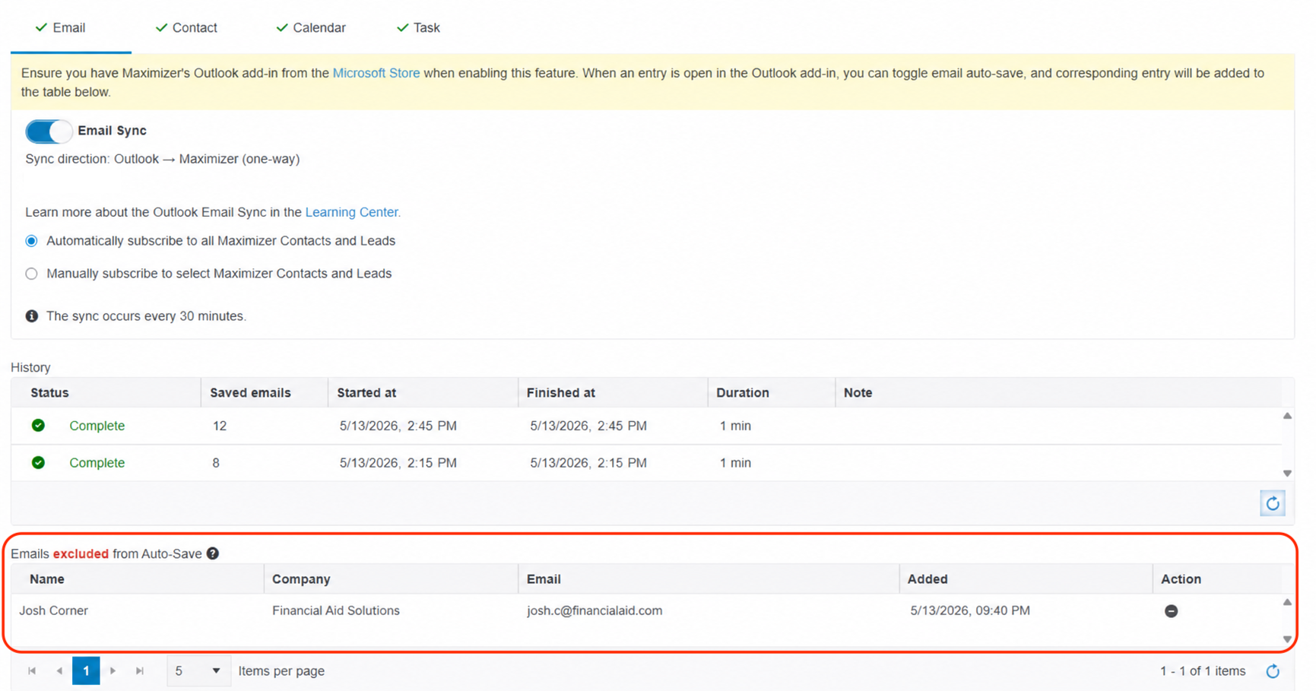Toggle the Email Sync switch off
Screen dimensions: 1316x691
pos(49,132)
